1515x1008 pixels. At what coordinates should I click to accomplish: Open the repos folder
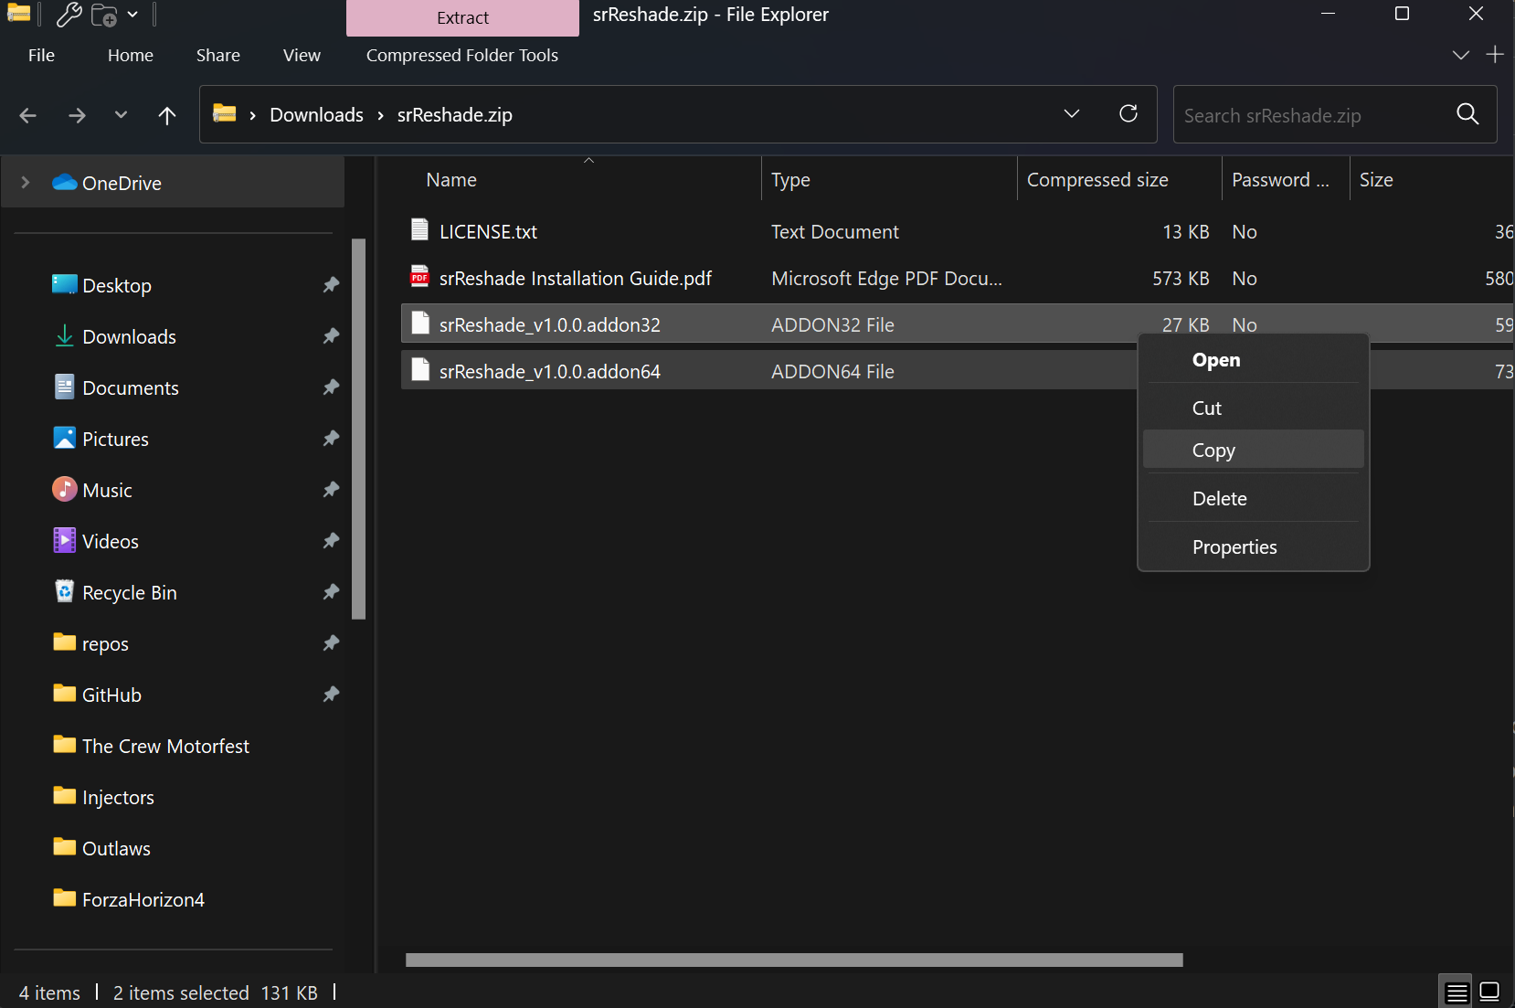coord(90,643)
